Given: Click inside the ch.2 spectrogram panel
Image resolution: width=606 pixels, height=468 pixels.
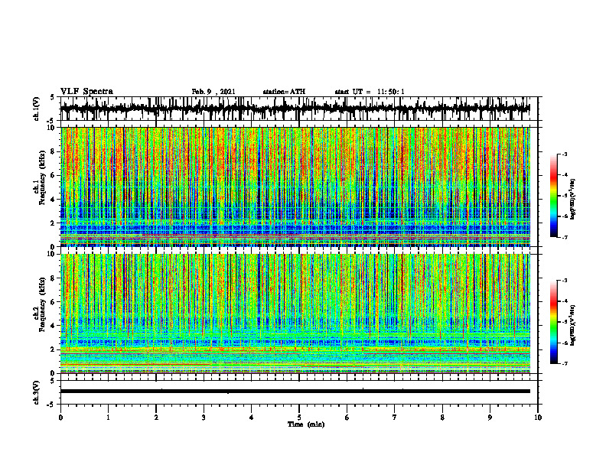Looking at the screenshot, I should point(295,314).
